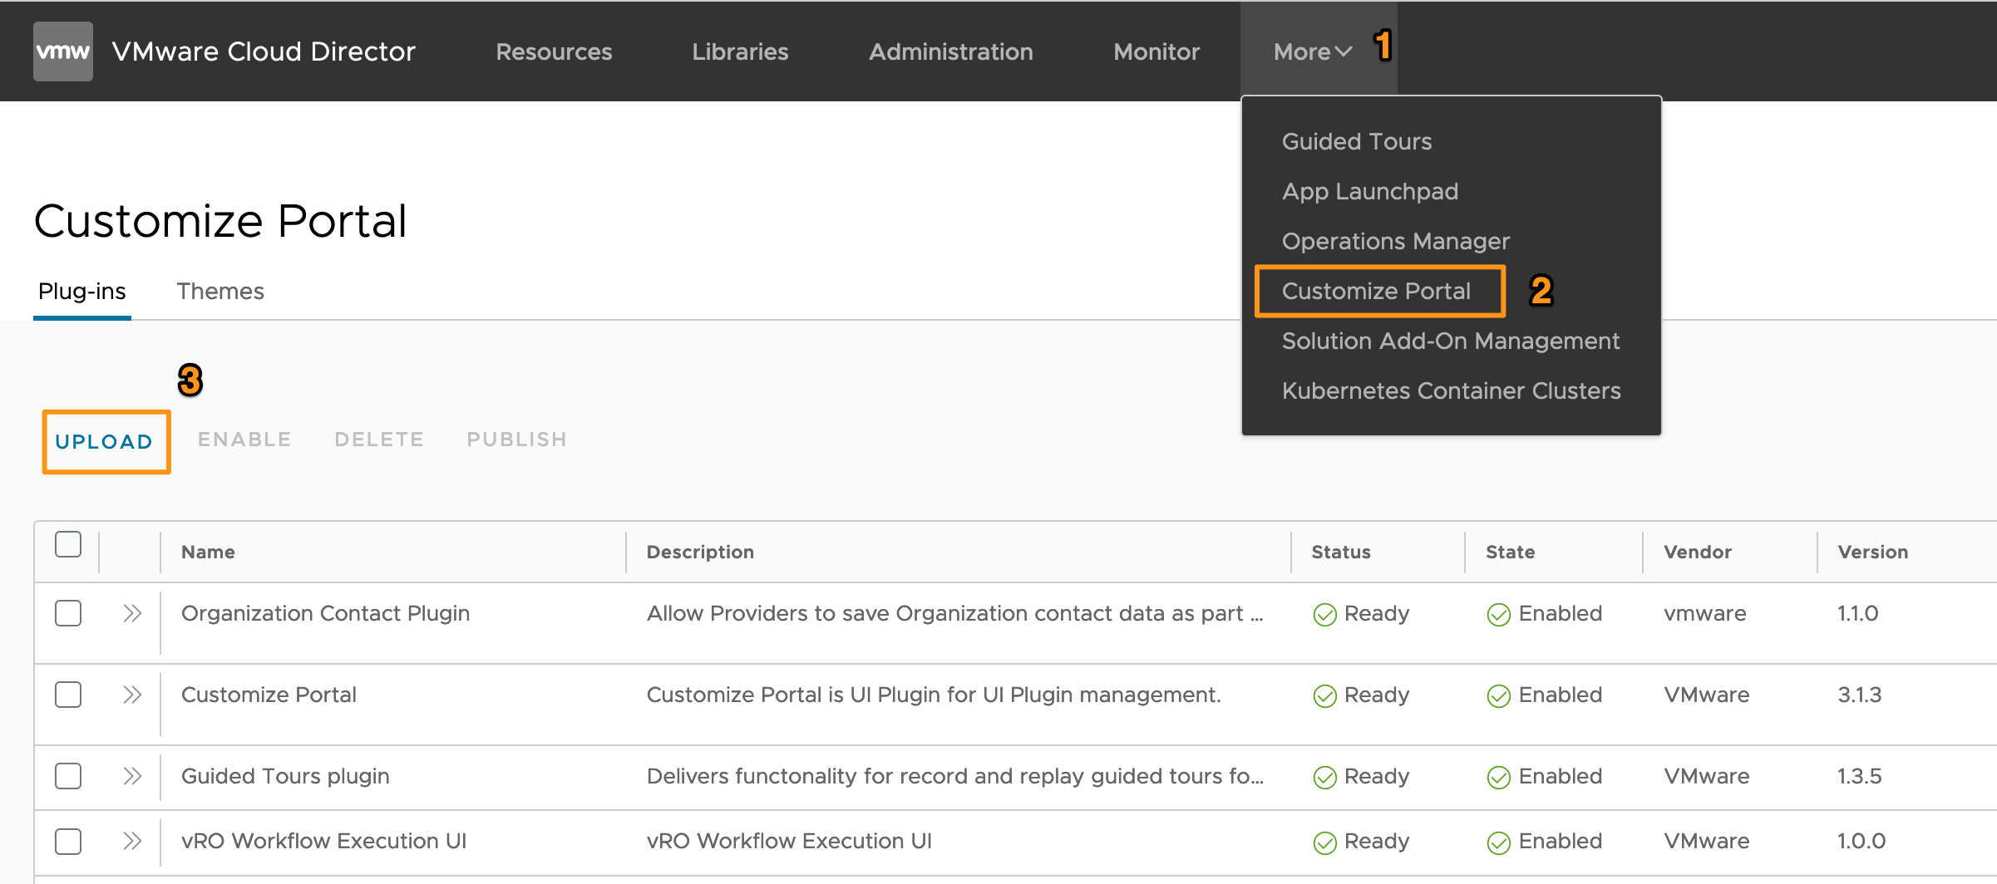Sort by the Description column header

click(x=700, y=552)
